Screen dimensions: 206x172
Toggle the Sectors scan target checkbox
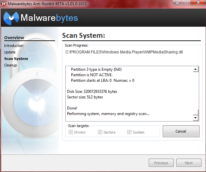pos(100,132)
